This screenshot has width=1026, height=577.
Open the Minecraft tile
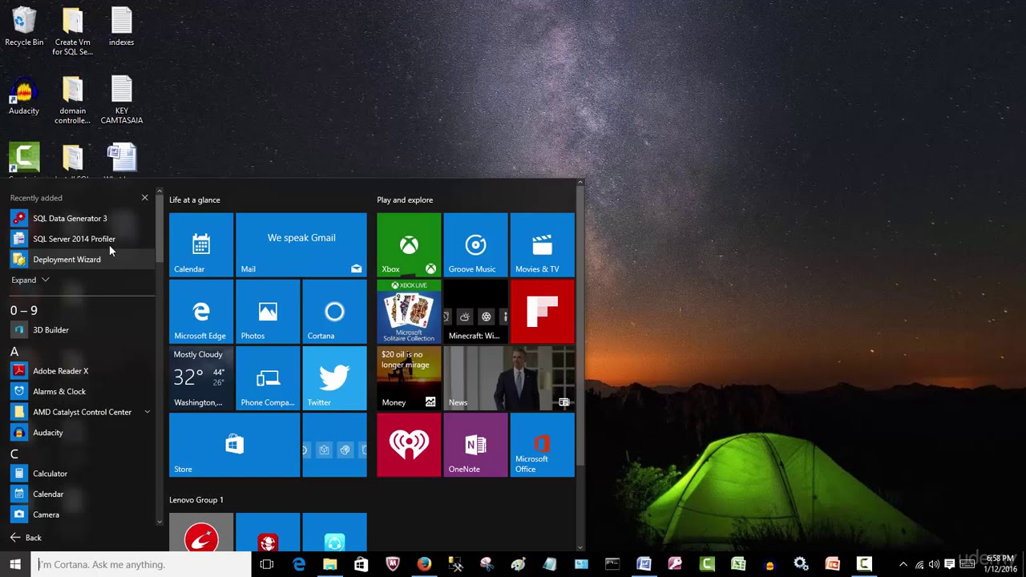point(475,311)
